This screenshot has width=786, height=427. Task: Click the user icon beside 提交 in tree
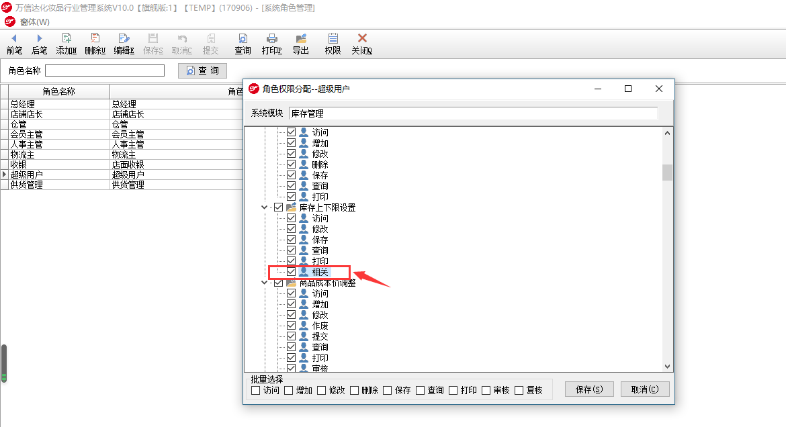point(304,336)
